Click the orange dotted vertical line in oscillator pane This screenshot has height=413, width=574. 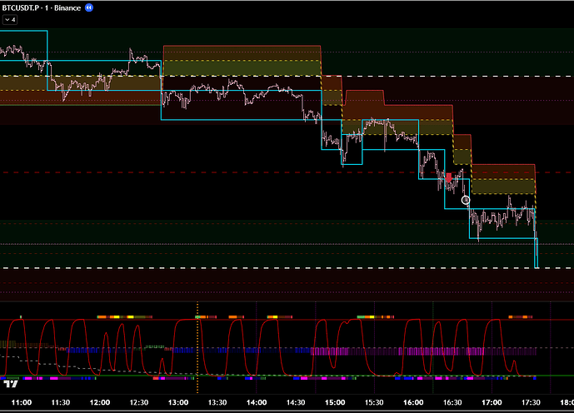[x=197, y=350]
